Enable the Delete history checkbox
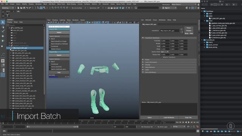 [50, 49]
